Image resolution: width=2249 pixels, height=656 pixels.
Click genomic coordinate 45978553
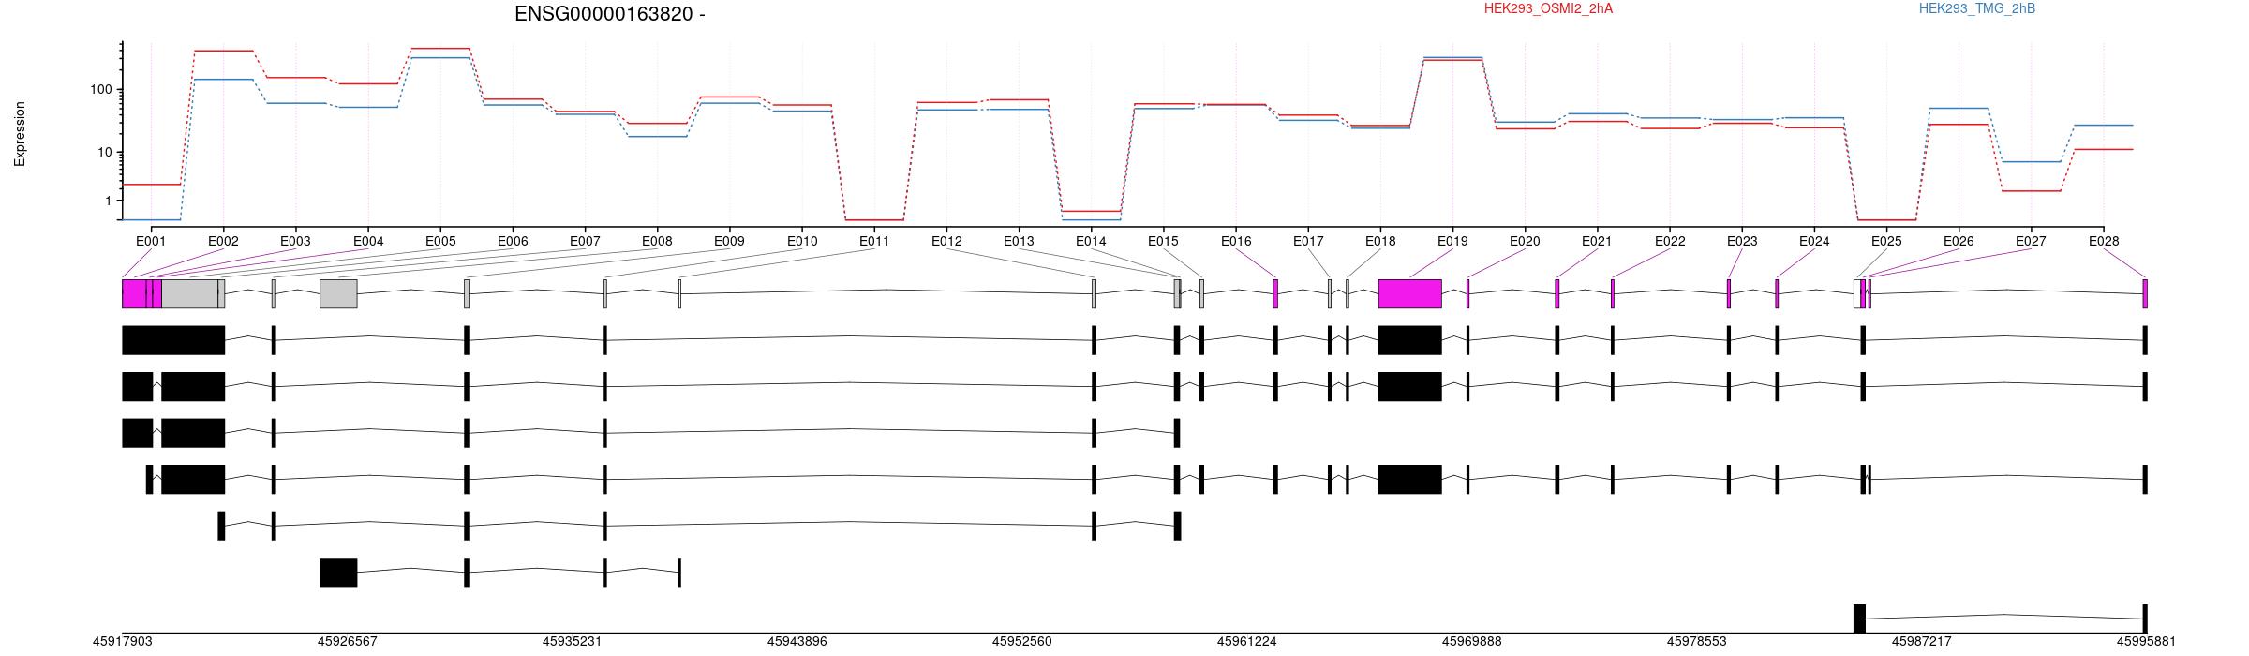click(1696, 642)
